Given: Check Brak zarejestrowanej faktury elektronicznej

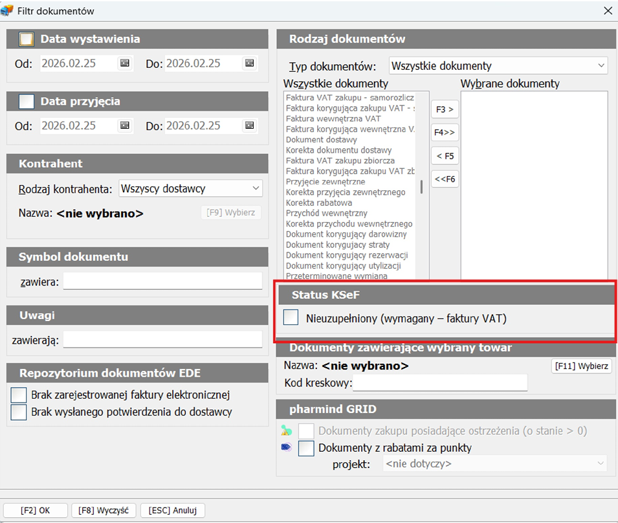Looking at the screenshot, I should [19, 395].
